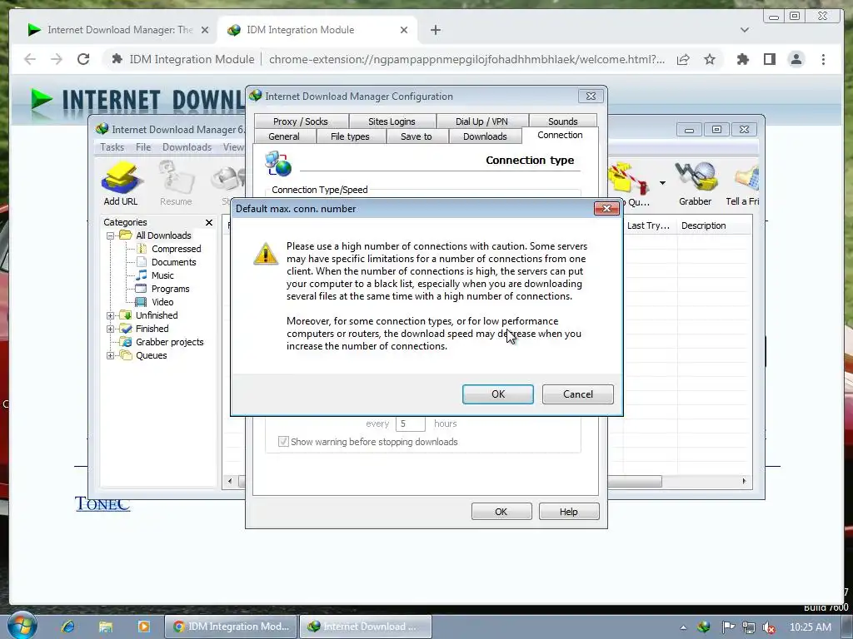
Task: Open the tab search chevron in Chrome
Action: tap(744, 31)
